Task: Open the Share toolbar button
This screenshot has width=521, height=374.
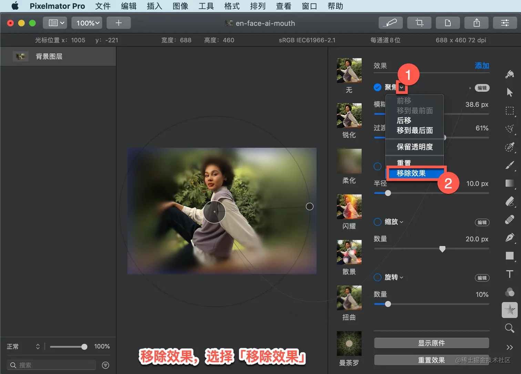Action: (x=476, y=23)
